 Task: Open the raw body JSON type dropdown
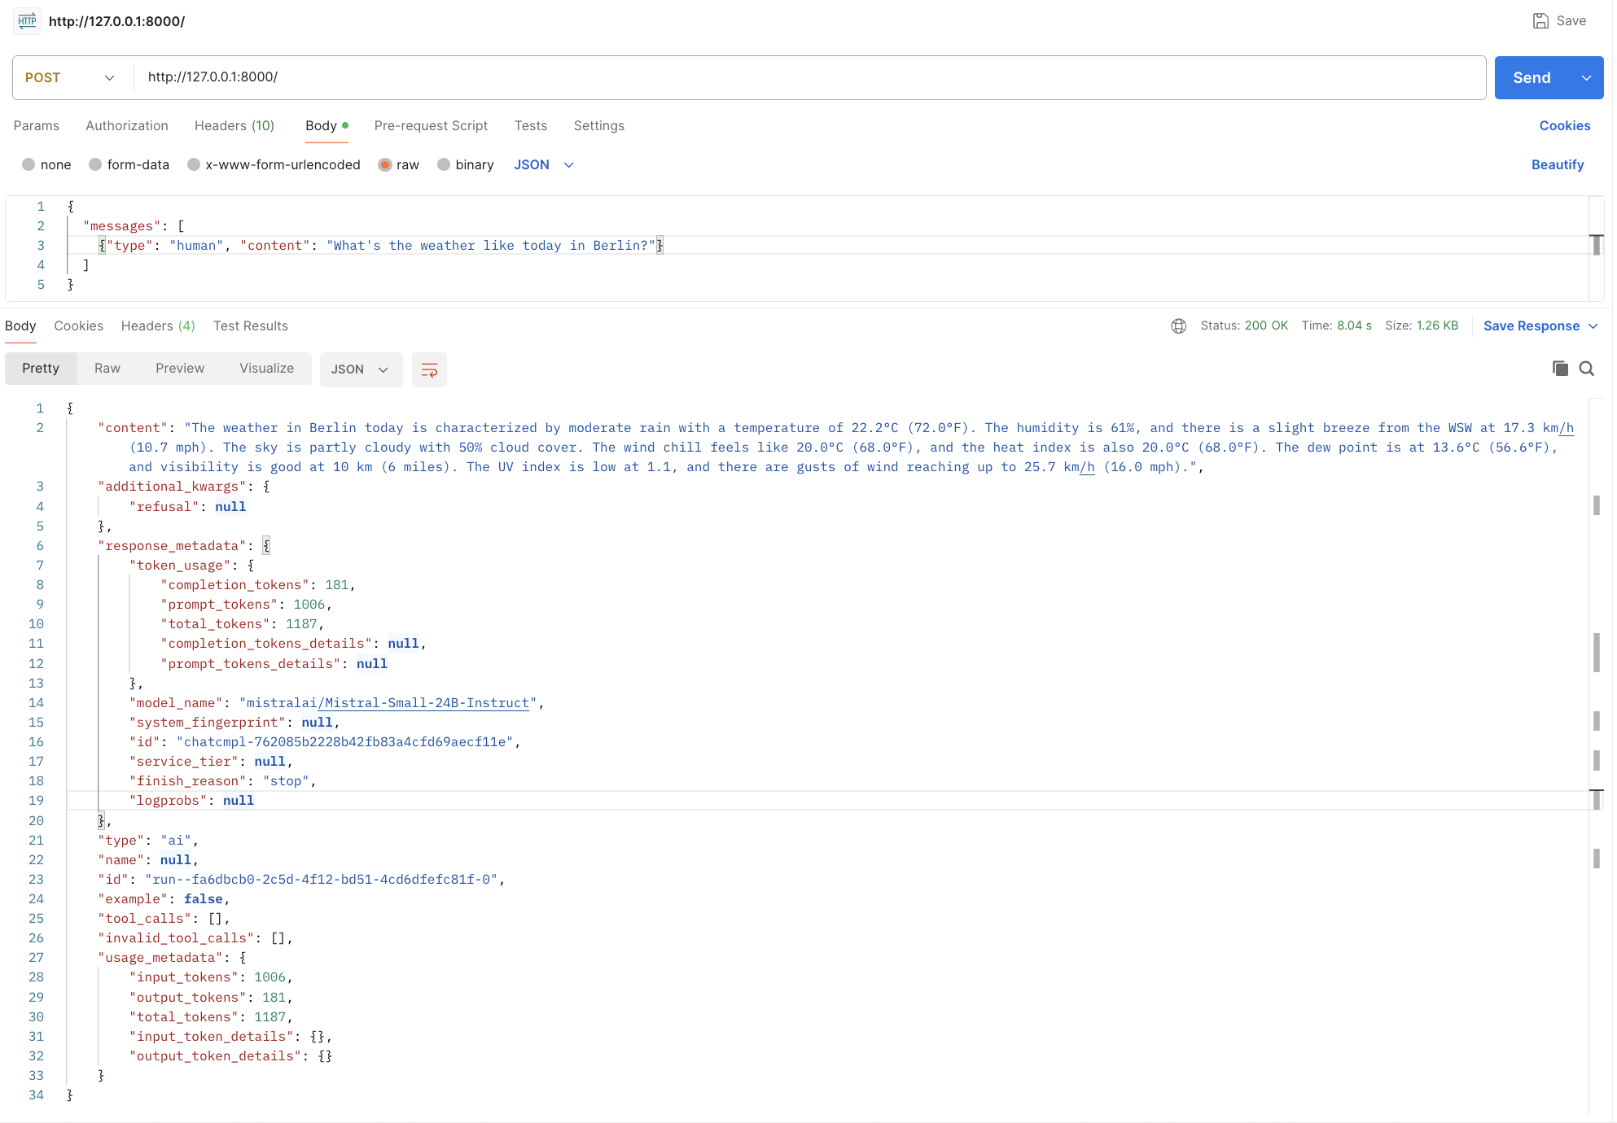point(544,165)
